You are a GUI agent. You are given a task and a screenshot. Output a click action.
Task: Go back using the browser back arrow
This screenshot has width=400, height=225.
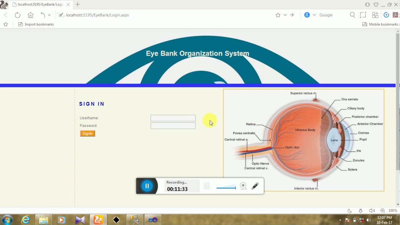pyautogui.click(x=6, y=15)
